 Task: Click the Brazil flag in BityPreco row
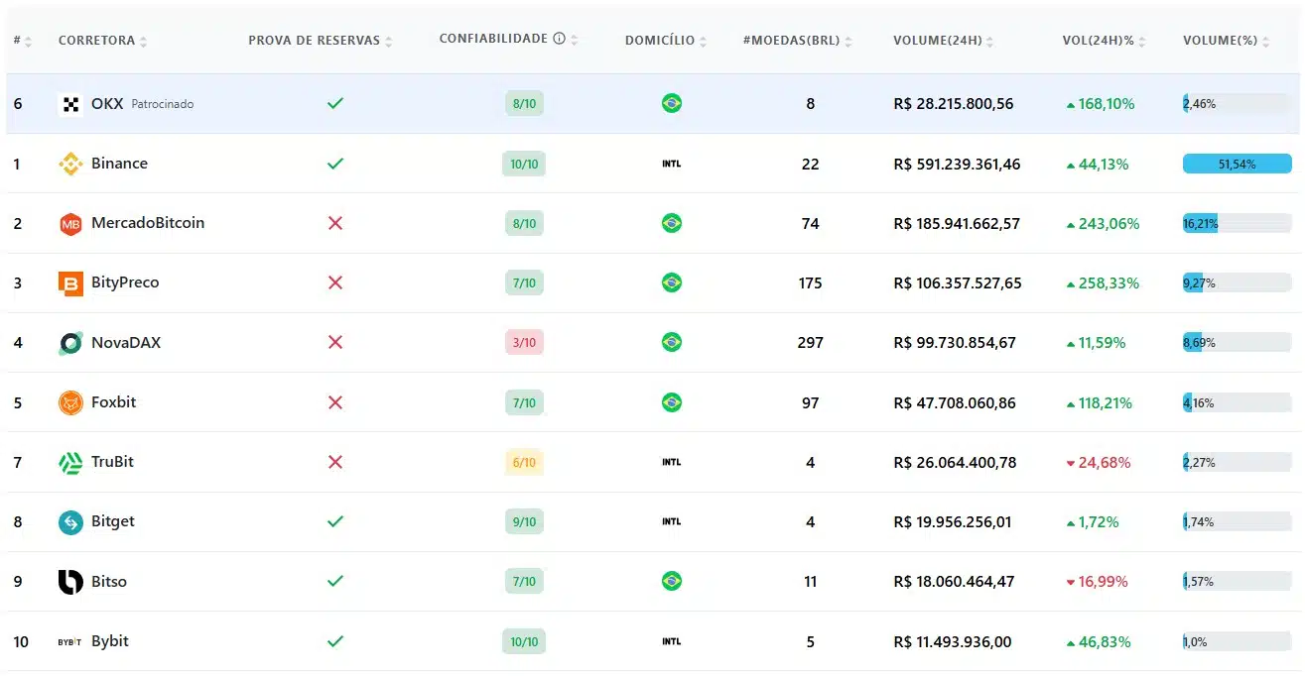pyautogui.click(x=672, y=282)
